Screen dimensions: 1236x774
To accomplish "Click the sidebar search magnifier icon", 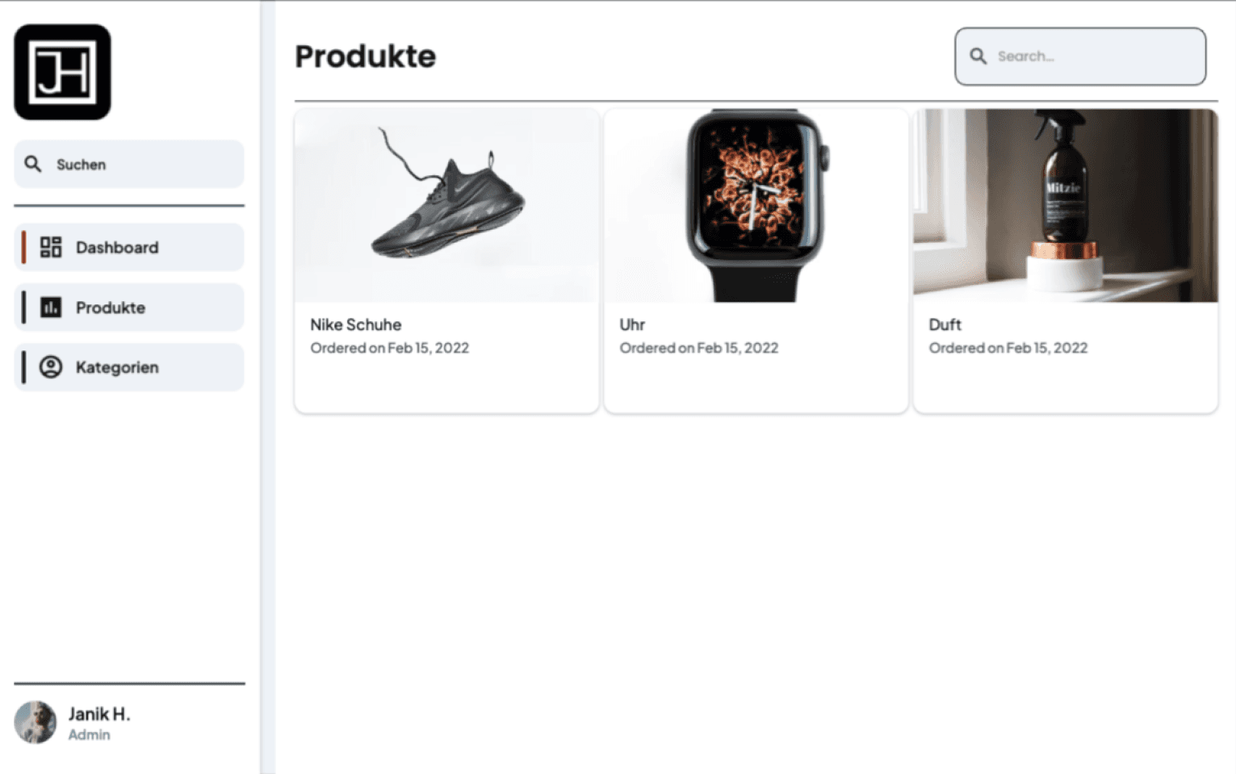I will (x=33, y=165).
